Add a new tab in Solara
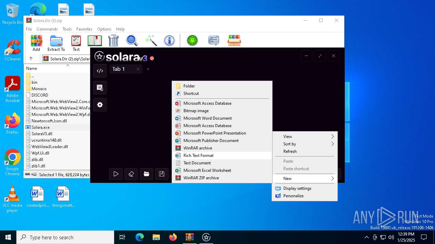 pyautogui.click(x=148, y=69)
